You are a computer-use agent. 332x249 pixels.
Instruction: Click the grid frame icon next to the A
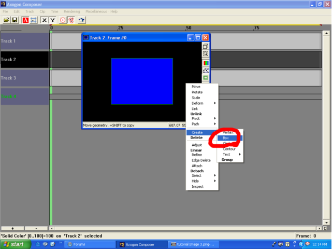point(34,20)
